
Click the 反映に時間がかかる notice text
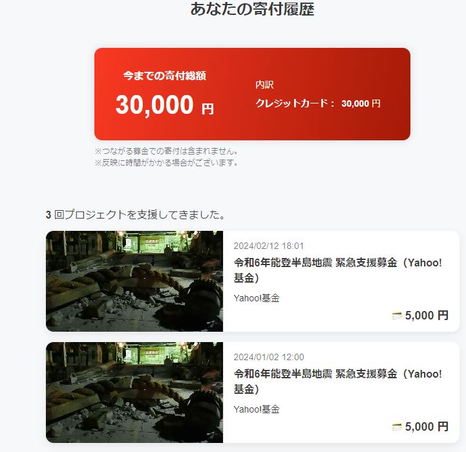pyautogui.click(x=167, y=163)
